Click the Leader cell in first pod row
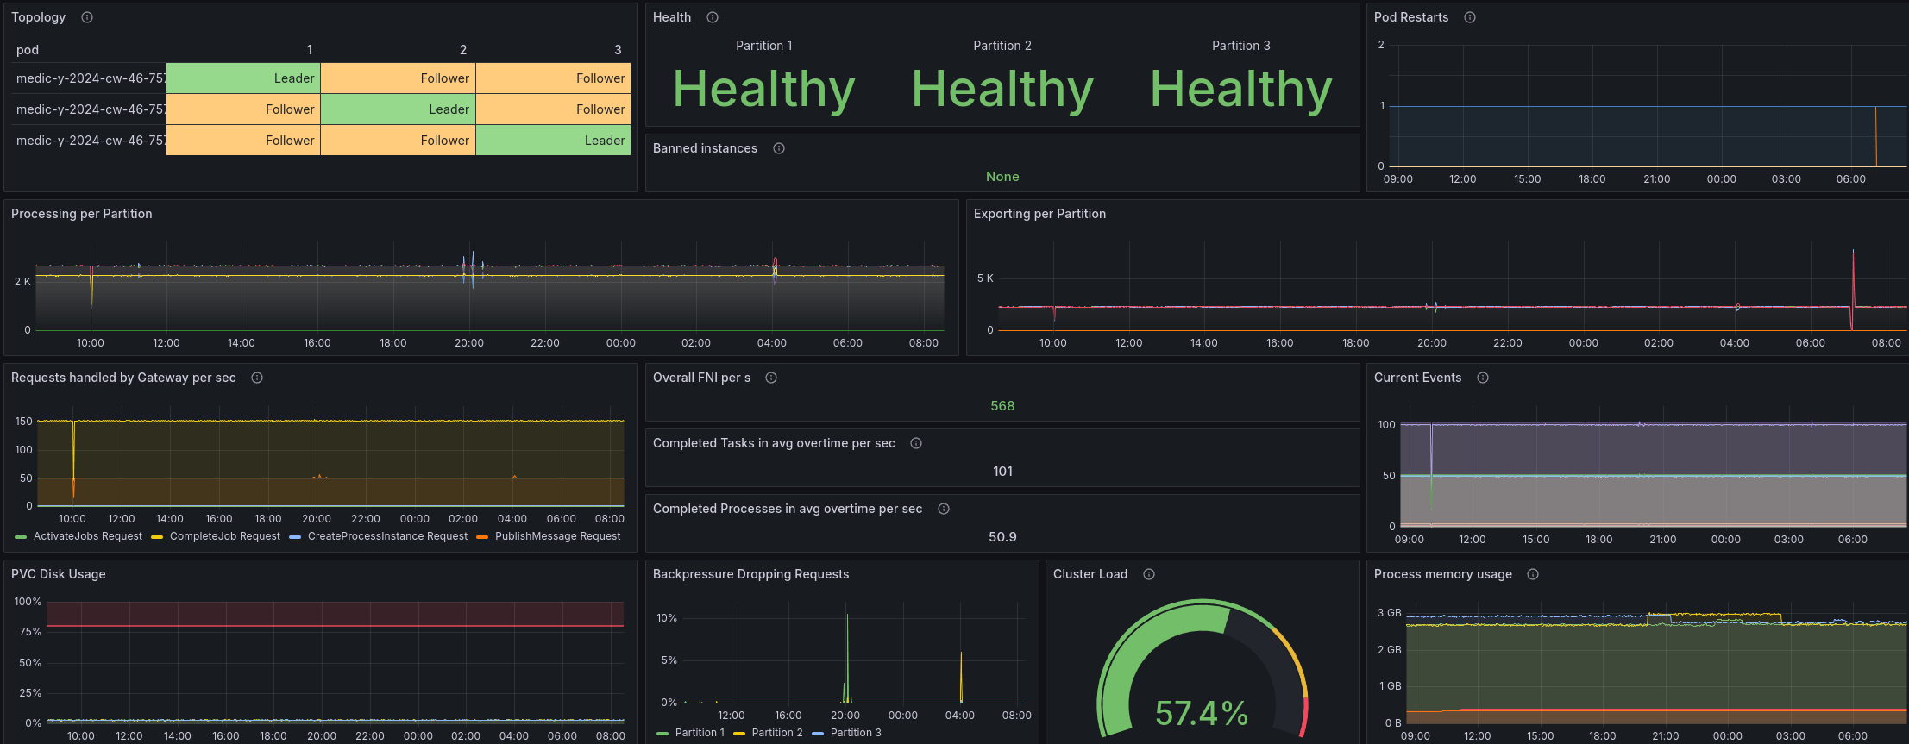This screenshot has height=744, width=1909. click(x=243, y=78)
